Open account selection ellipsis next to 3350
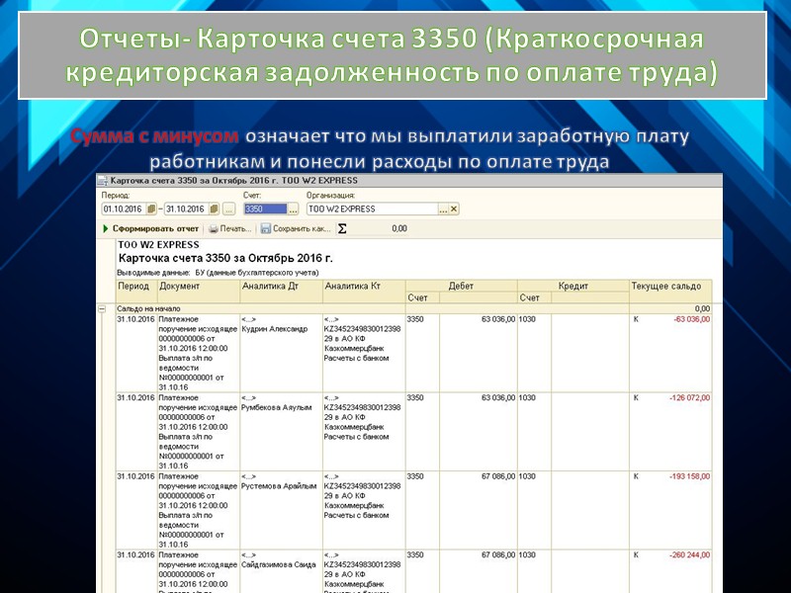This screenshot has width=791, height=593. [x=293, y=209]
